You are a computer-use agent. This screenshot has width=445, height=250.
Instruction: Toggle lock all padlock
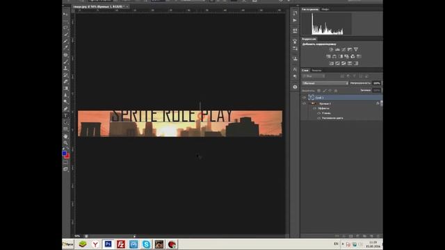336,91
